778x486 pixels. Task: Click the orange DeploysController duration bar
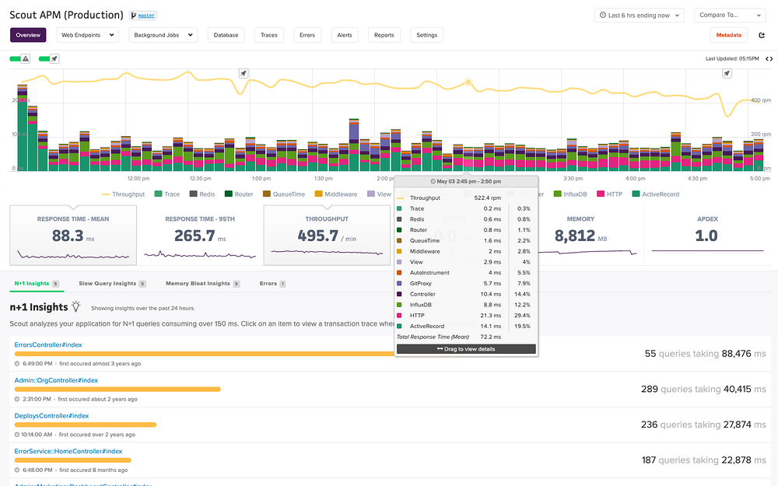coord(86,425)
